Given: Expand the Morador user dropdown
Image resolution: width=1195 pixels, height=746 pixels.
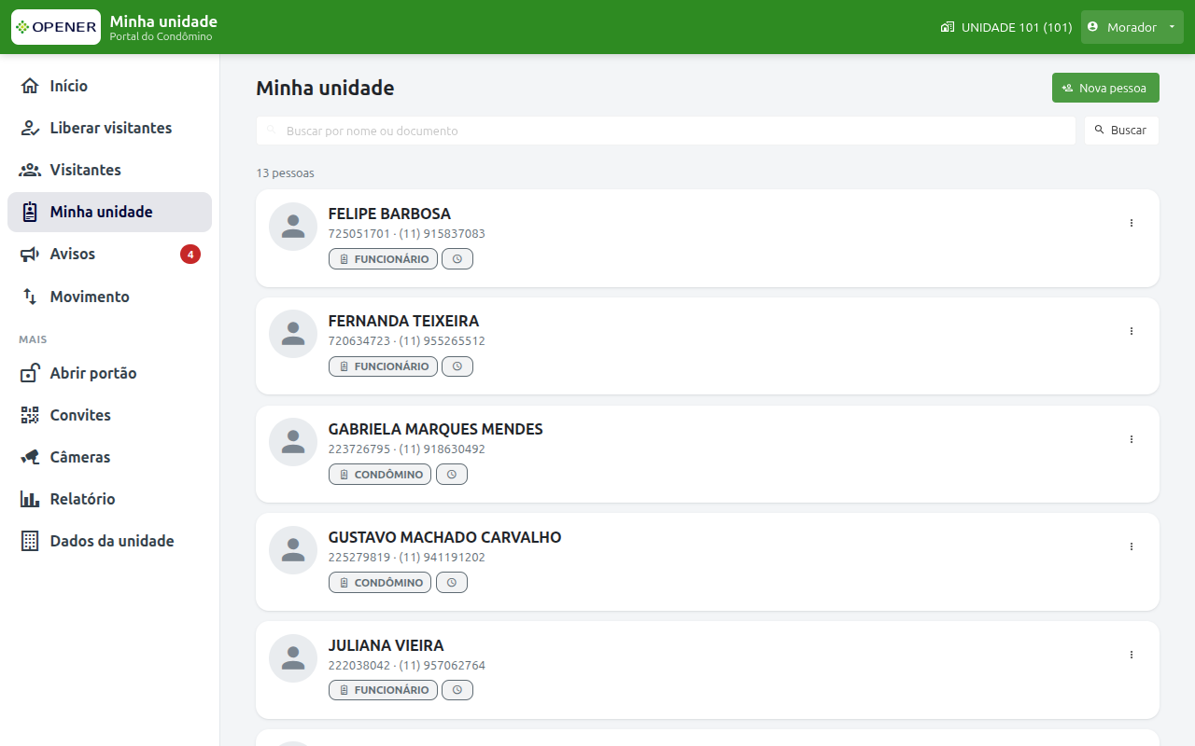Looking at the screenshot, I should point(1132,27).
